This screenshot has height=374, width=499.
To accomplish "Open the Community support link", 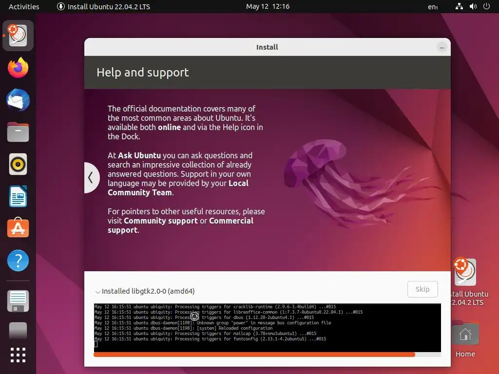I will coord(161,221).
